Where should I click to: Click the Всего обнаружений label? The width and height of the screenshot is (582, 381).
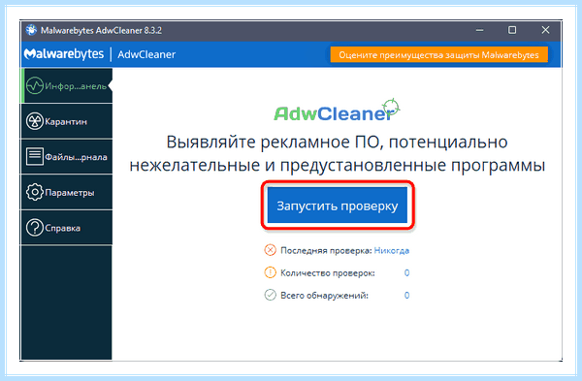point(324,296)
